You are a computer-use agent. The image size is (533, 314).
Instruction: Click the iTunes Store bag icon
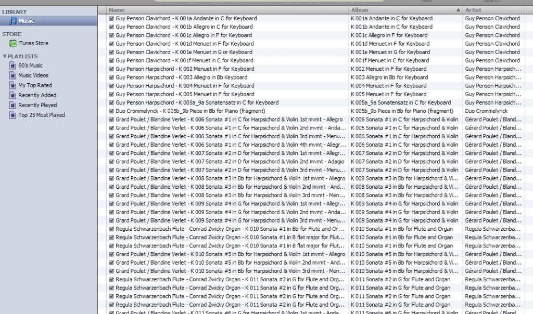(13, 44)
